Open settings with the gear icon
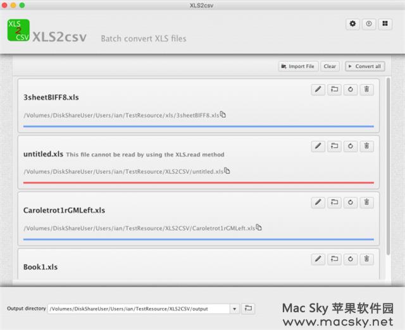 click(x=352, y=24)
